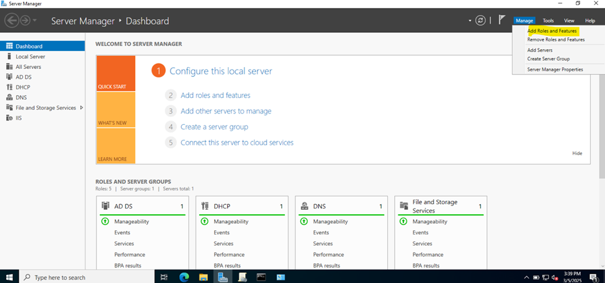Select Dashboard in the sidebar
This screenshot has width=605, height=283.
point(42,46)
